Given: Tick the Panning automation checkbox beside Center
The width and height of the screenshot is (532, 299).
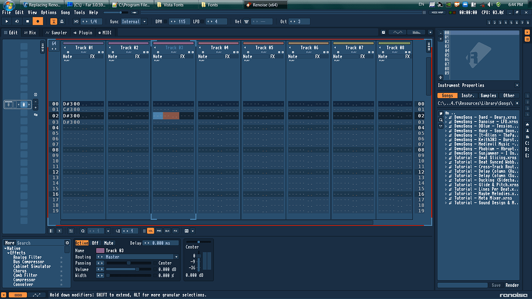Looking at the screenshot, I should coord(155,263).
